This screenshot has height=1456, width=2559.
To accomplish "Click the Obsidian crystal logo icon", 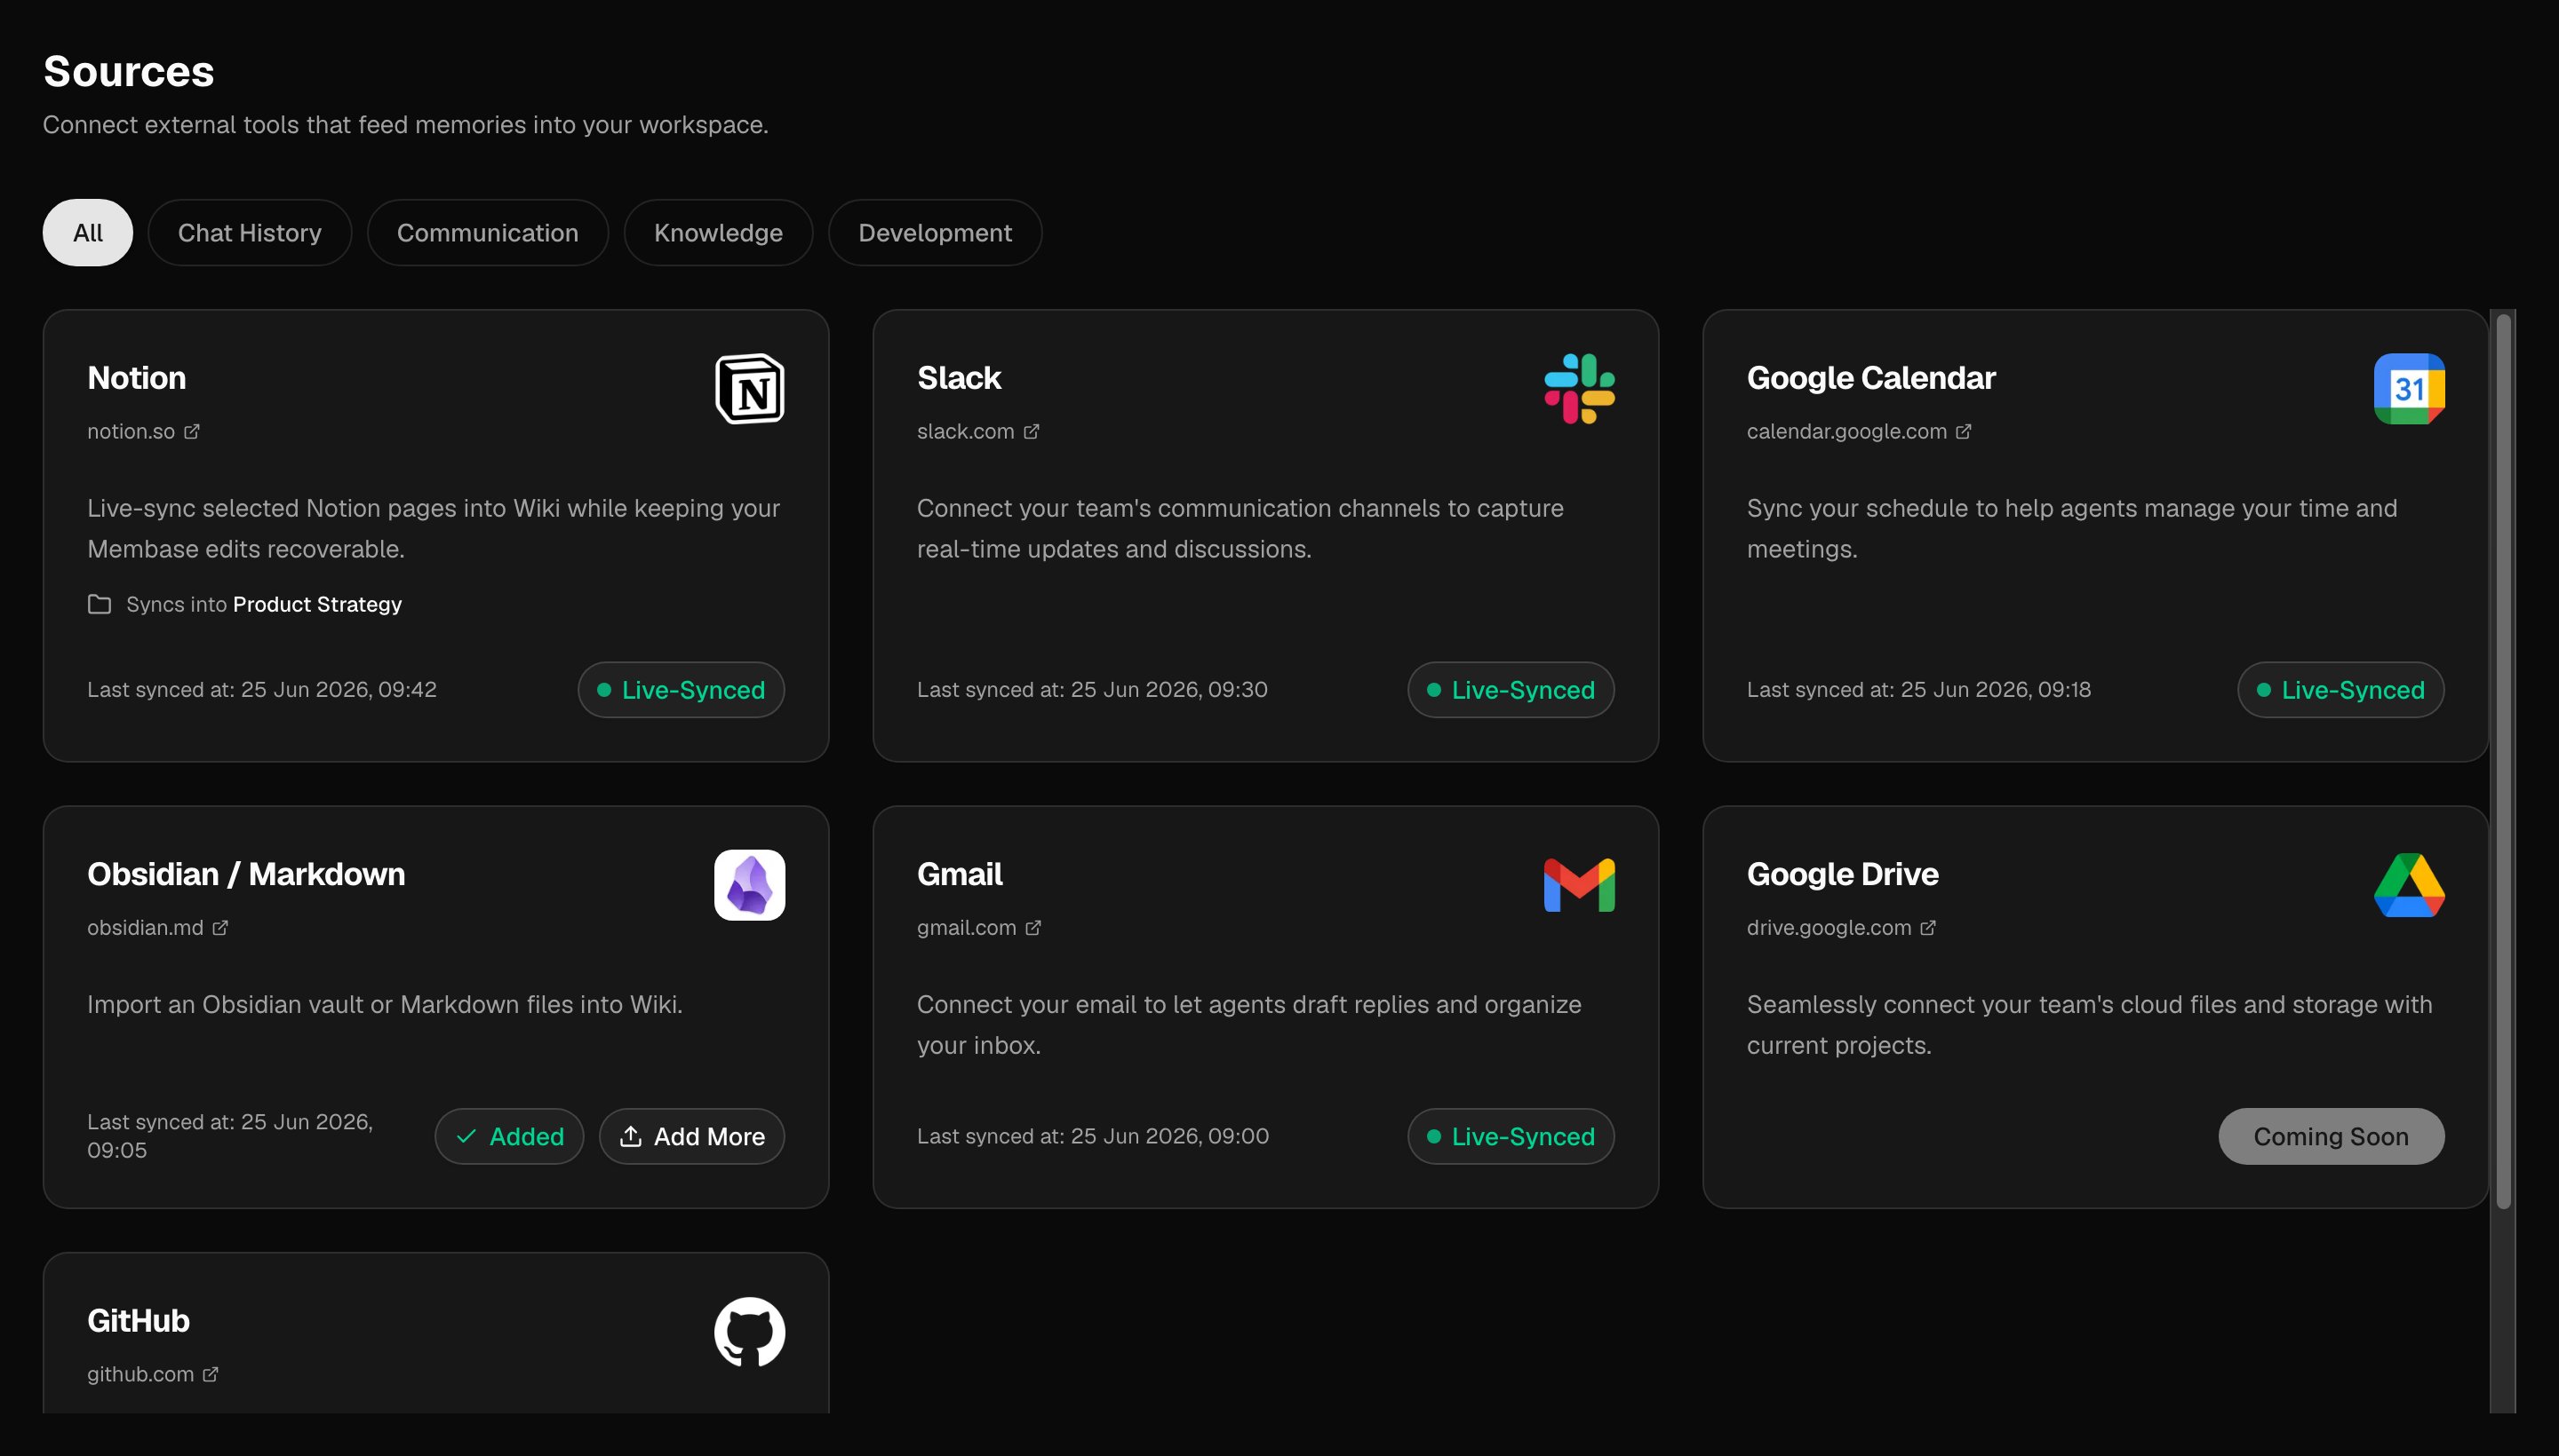I will (x=750, y=885).
